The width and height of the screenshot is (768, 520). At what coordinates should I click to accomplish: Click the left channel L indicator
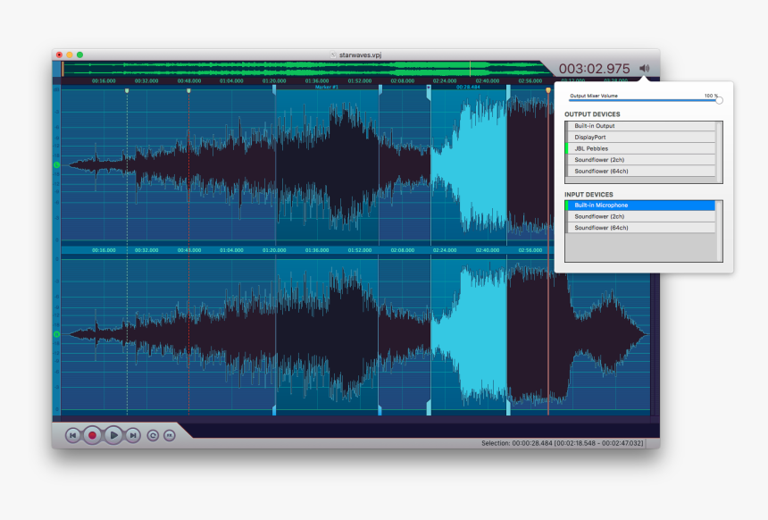pyautogui.click(x=56, y=165)
